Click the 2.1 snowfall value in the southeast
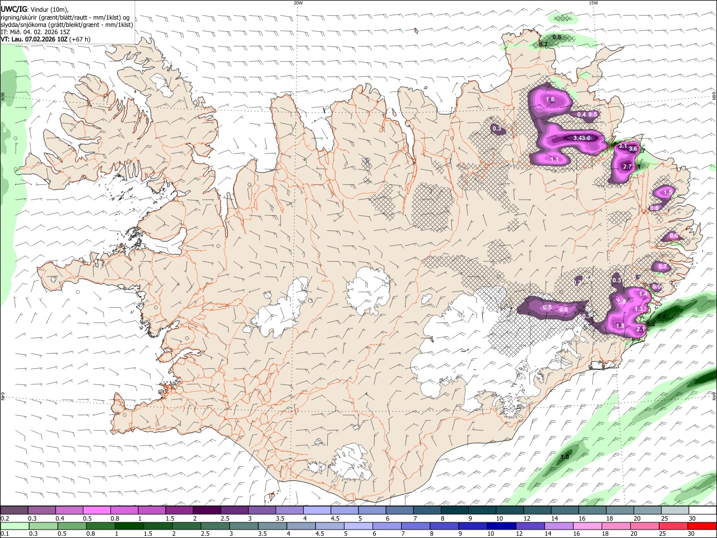Viewport: 717px width, 538px height. (x=641, y=330)
